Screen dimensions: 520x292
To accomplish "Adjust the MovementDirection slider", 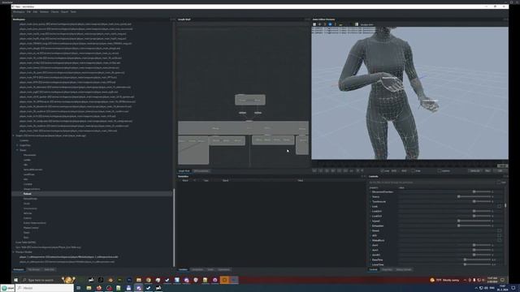I will [474, 191].
